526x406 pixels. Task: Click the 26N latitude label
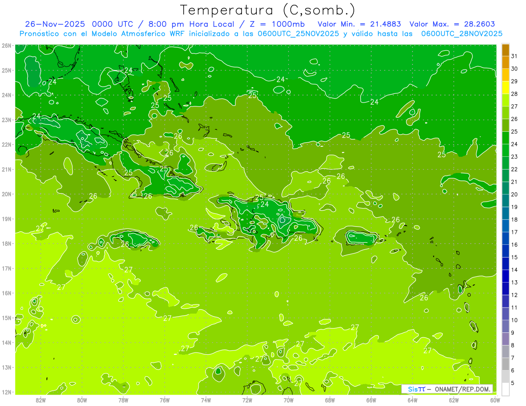click(7, 46)
